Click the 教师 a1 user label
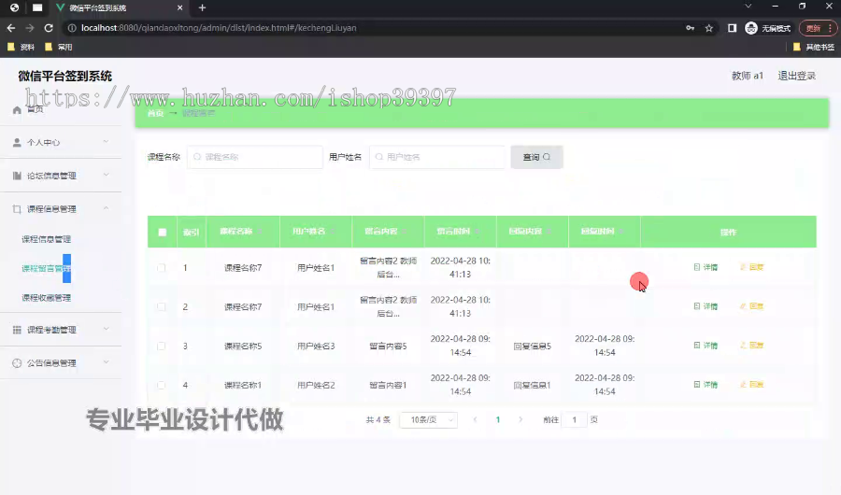Viewport: 841px width, 495px height. (748, 76)
